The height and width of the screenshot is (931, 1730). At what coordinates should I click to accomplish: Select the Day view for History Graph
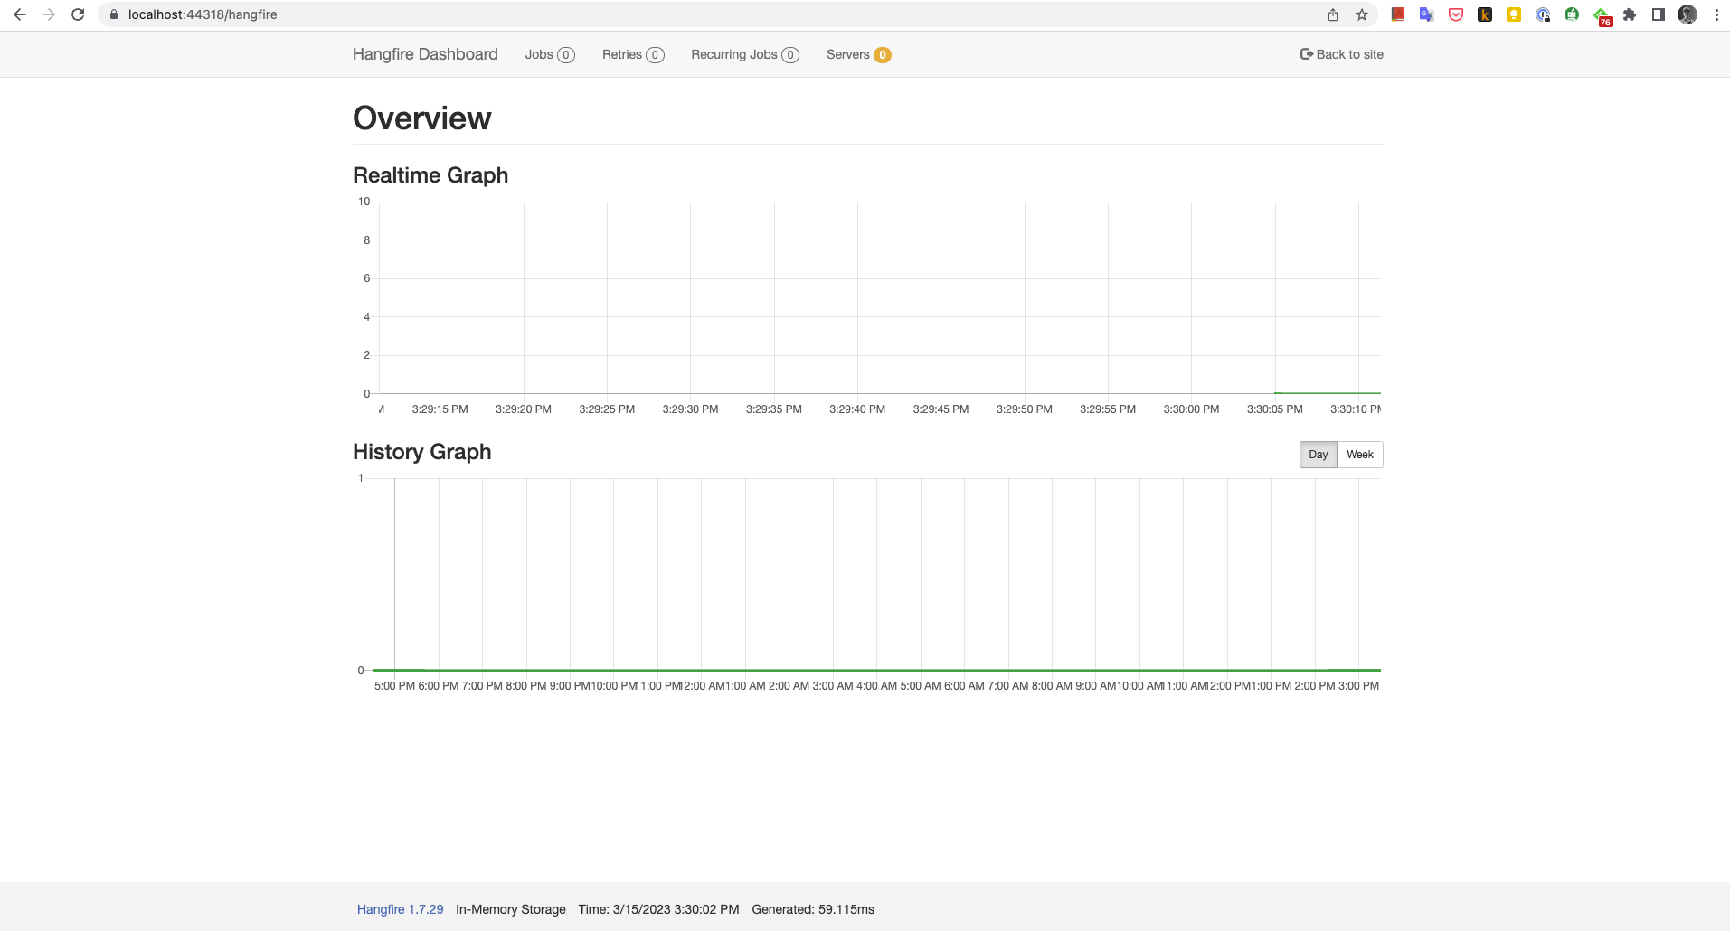1318,455
